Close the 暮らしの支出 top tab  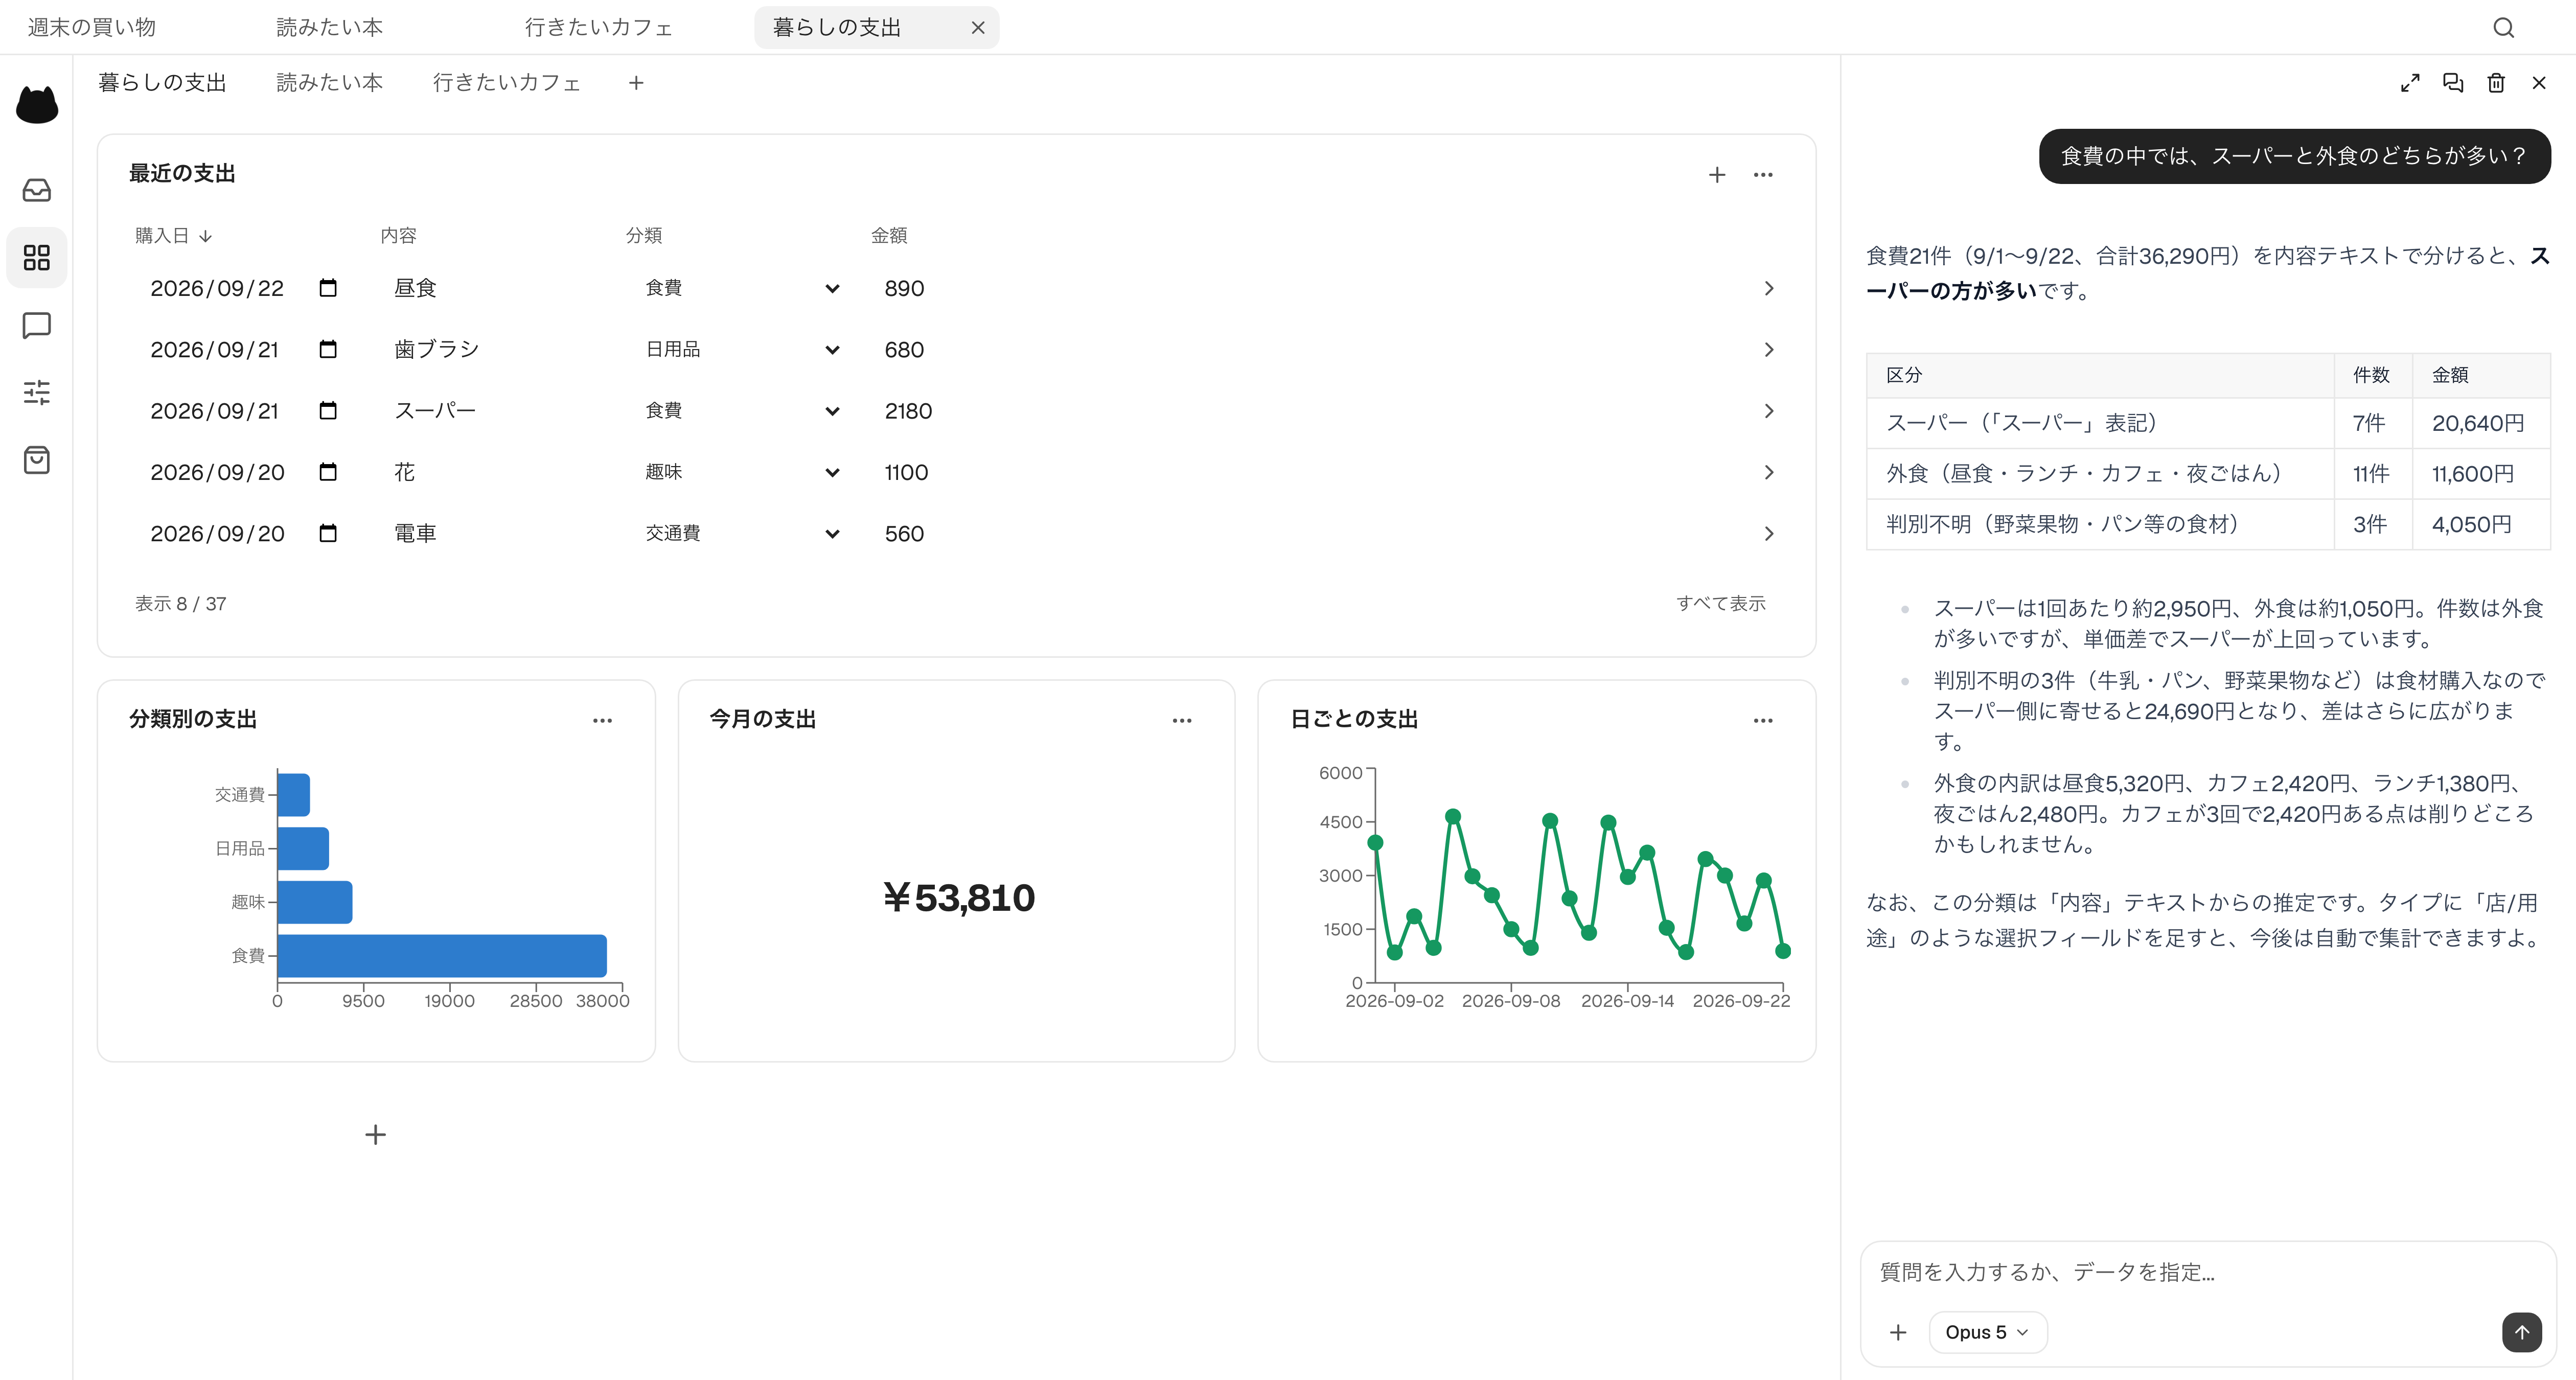pos(978,28)
